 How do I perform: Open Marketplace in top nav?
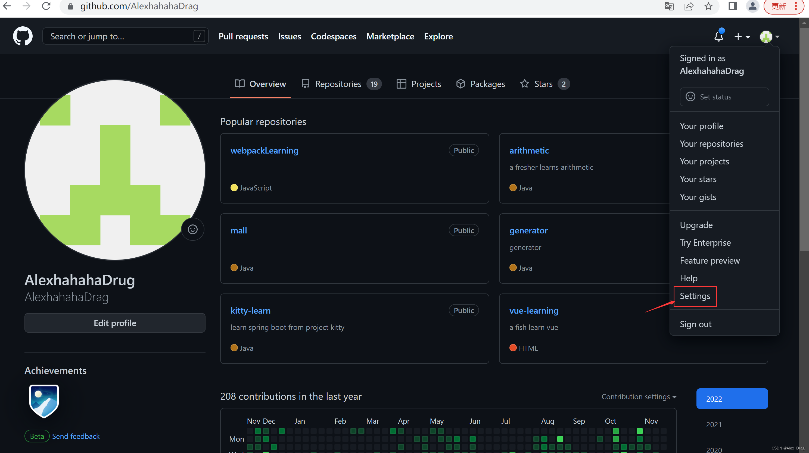(x=390, y=36)
